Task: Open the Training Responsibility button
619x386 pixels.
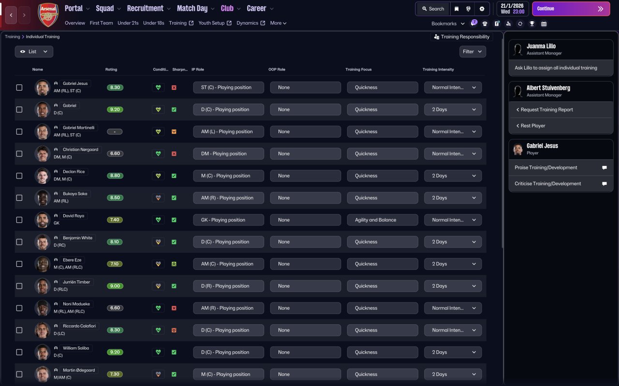Action: (x=462, y=37)
